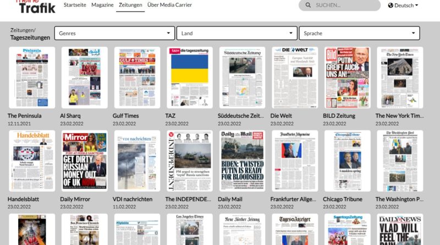Expand the Sprache dropdown

tap(360, 33)
